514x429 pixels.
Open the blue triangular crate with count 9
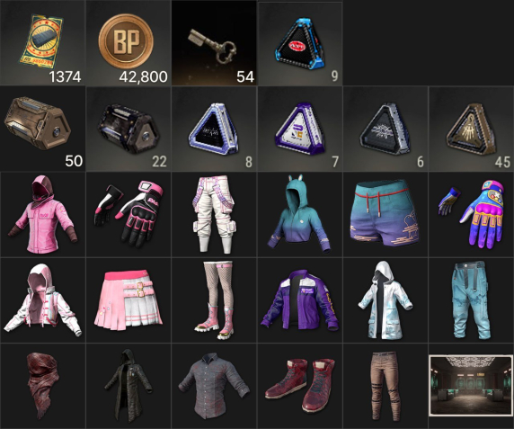(x=300, y=44)
